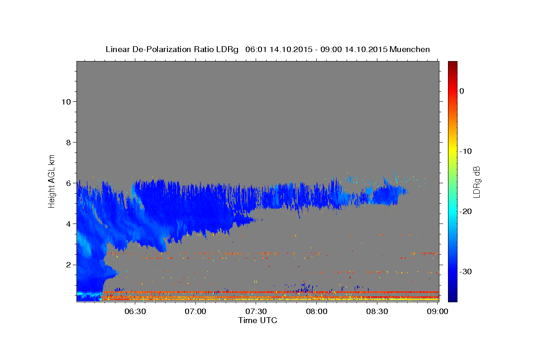Click the red horizontal band near ground level
This screenshot has width=543, height=362.
(x=271, y=292)
